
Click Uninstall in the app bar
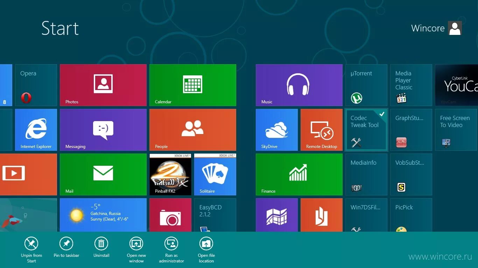[101, 247]
